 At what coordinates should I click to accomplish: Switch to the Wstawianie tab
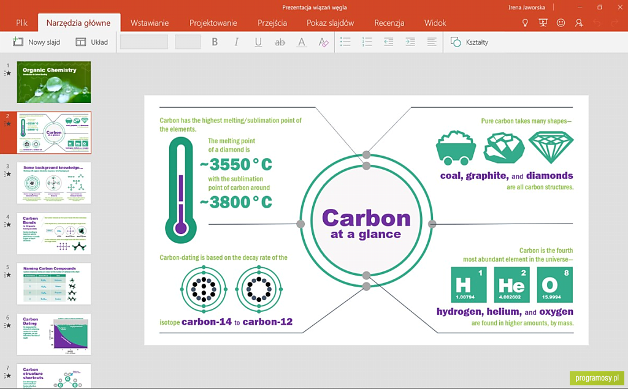pos(150,23)
